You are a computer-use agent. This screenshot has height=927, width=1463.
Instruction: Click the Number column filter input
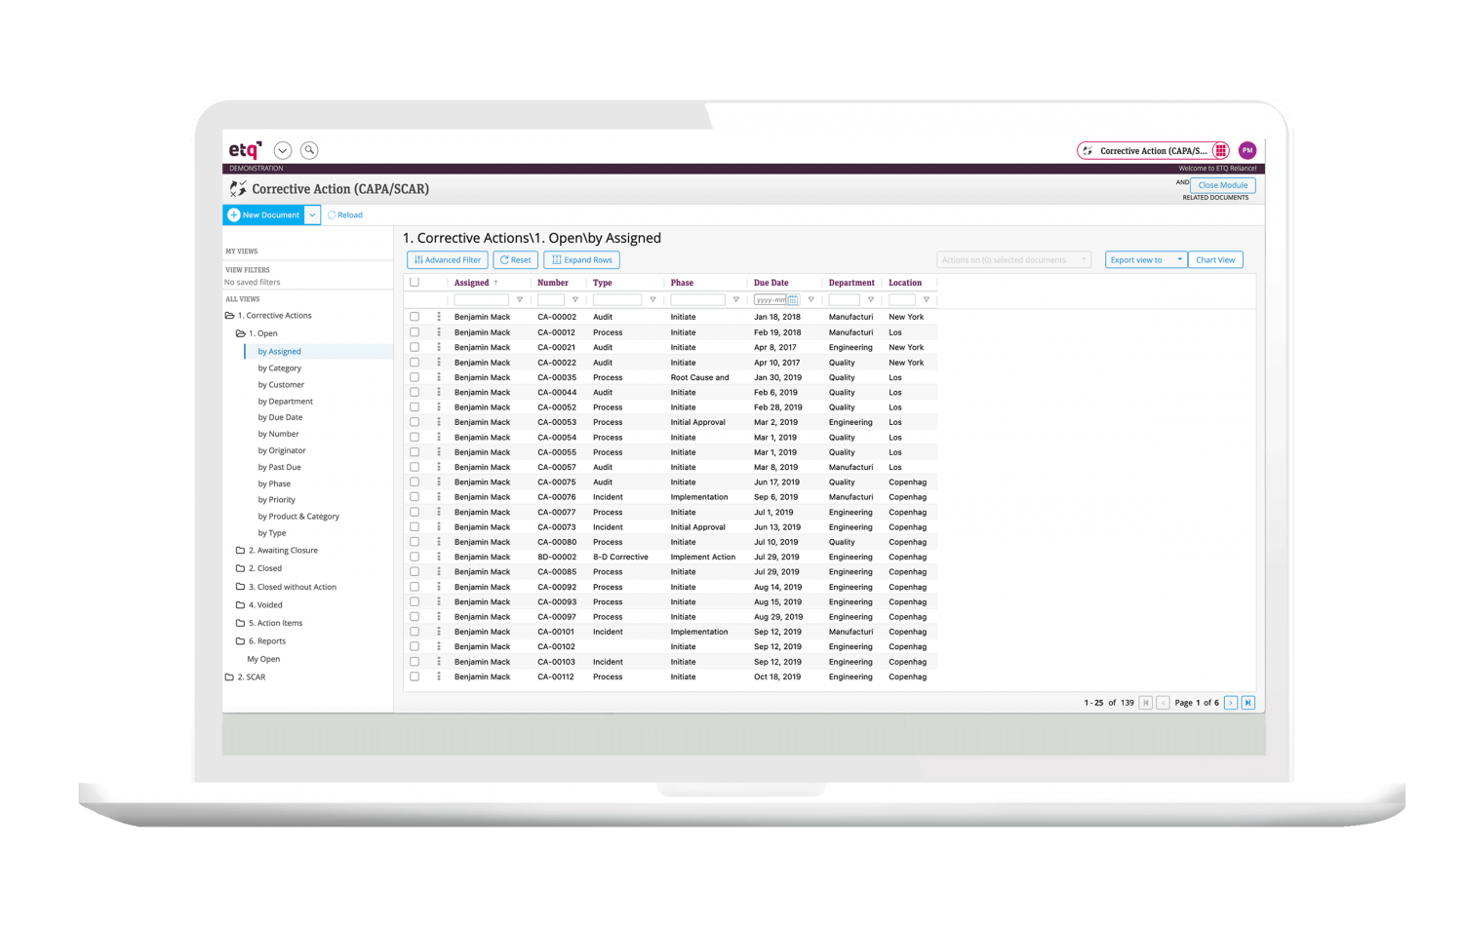(551, 300)
